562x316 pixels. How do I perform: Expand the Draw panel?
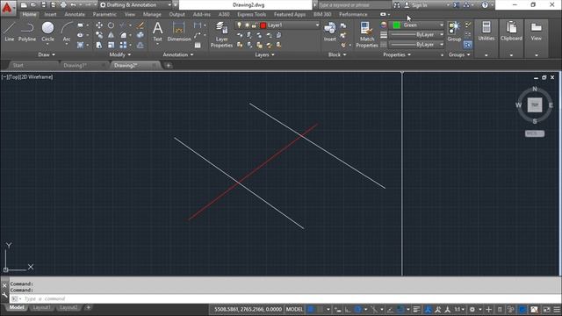pos(47,54)
